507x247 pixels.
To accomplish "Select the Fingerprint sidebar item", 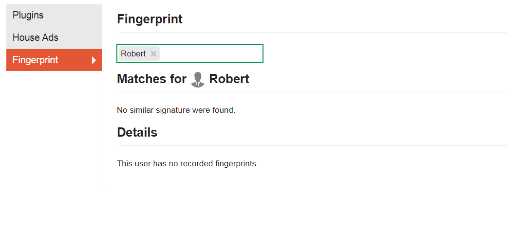I will pos(36,60).
